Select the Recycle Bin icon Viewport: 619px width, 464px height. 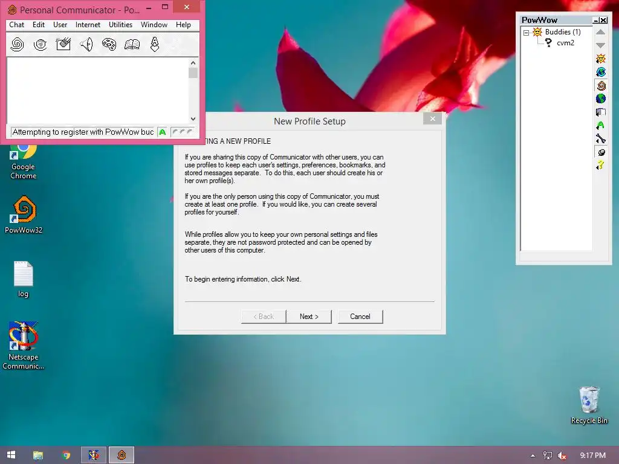point(589,405)
